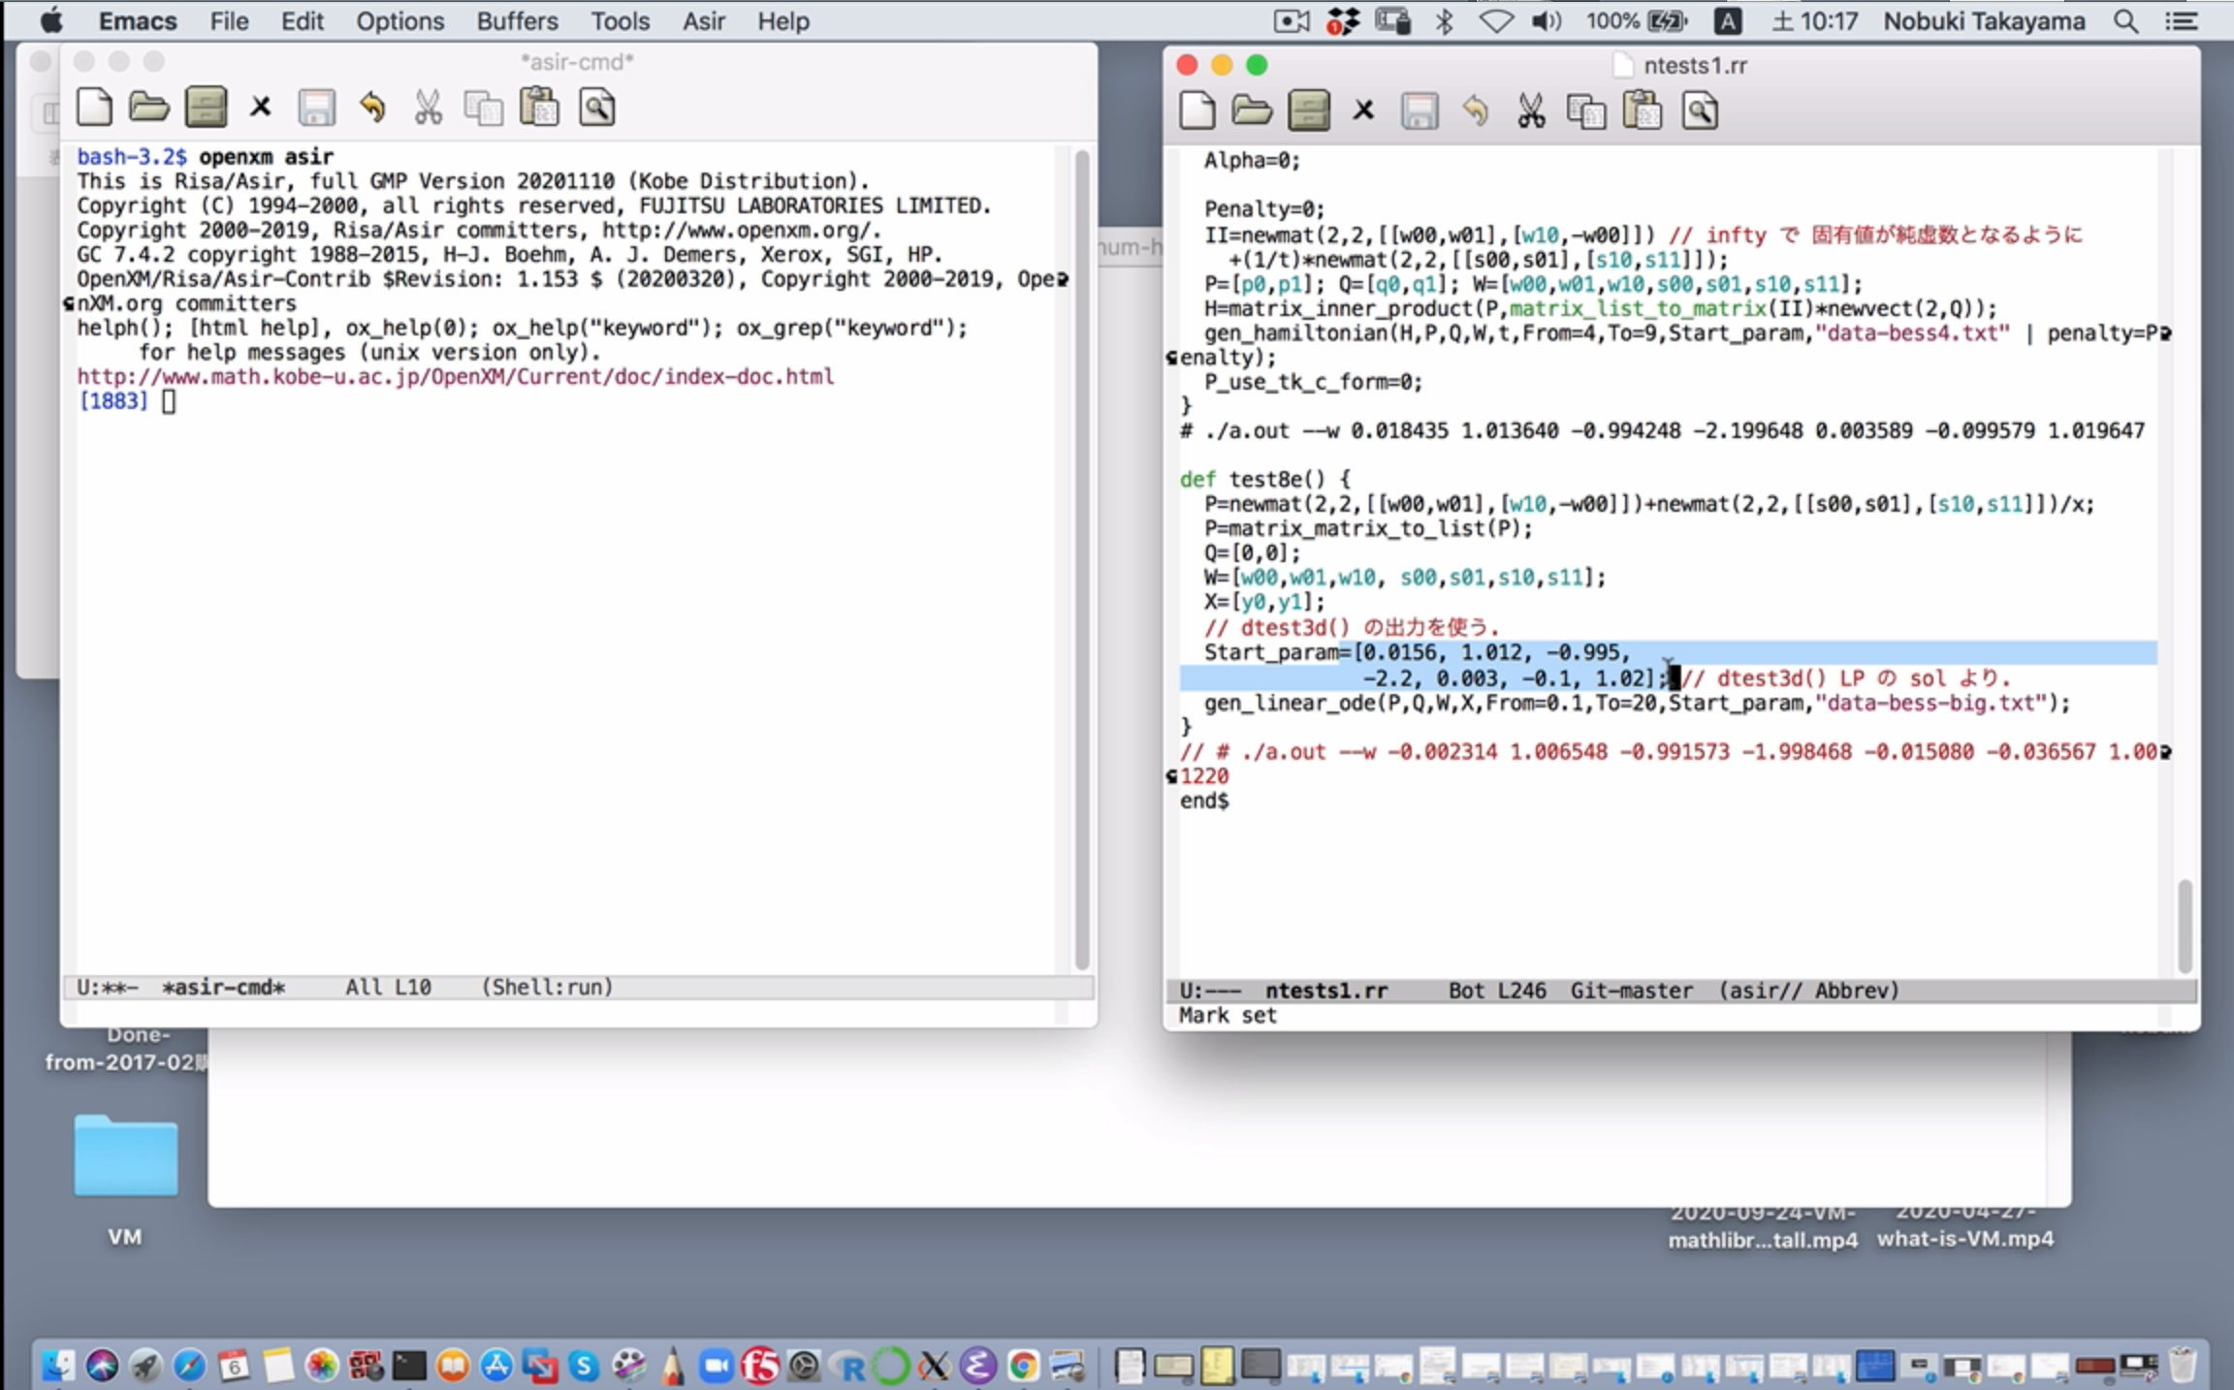The image size is (2234, 1390).
Task: Click Bluetooth icon in menu bar
Action: (x=1445, y=20)
